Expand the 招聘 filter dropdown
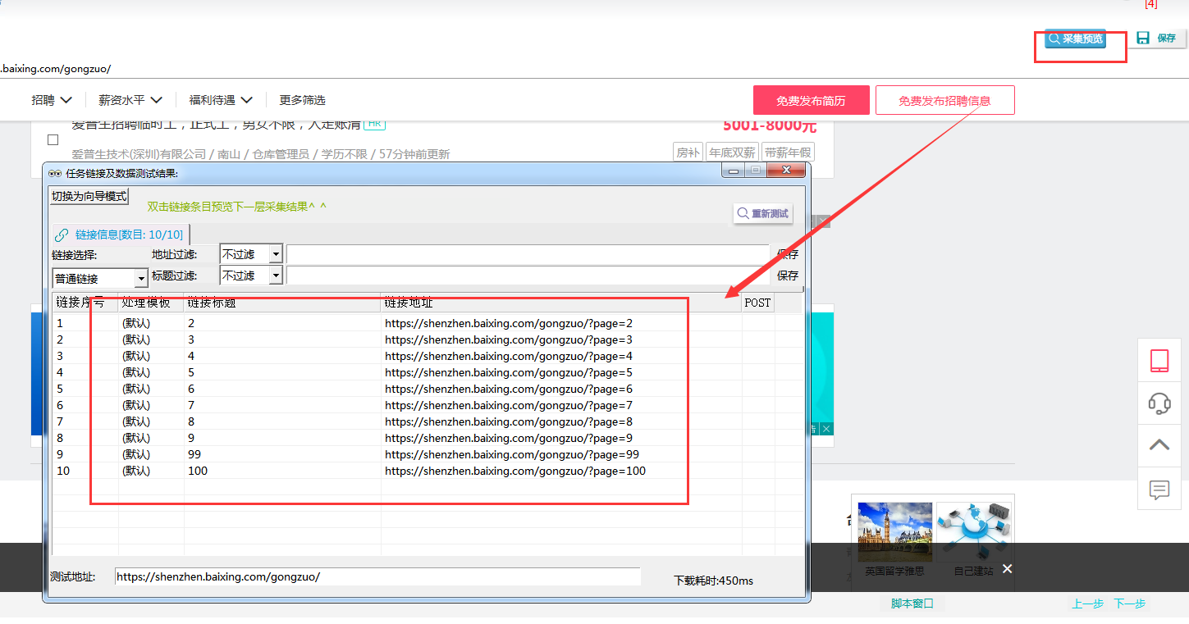The width and height of the screenshot is (1189, 624). (52, 100)
